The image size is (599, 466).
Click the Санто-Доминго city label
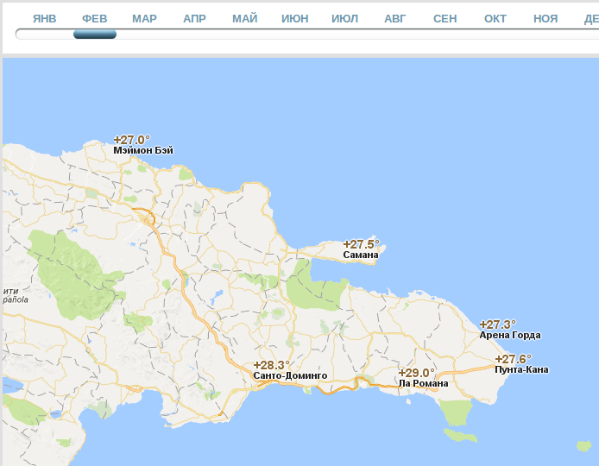[x=290, y=376]
